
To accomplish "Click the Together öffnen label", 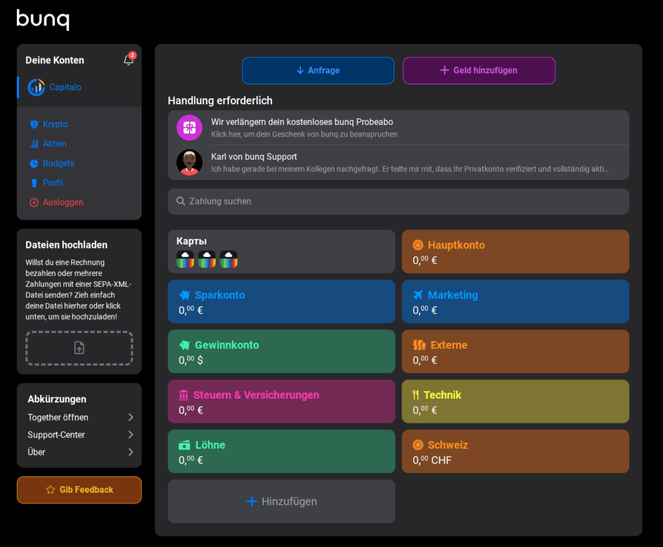I will point(58,418).
